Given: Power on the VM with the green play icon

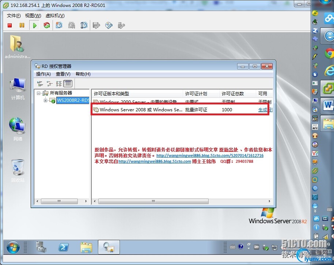Looking at the screenshot, I should (34, 26).
